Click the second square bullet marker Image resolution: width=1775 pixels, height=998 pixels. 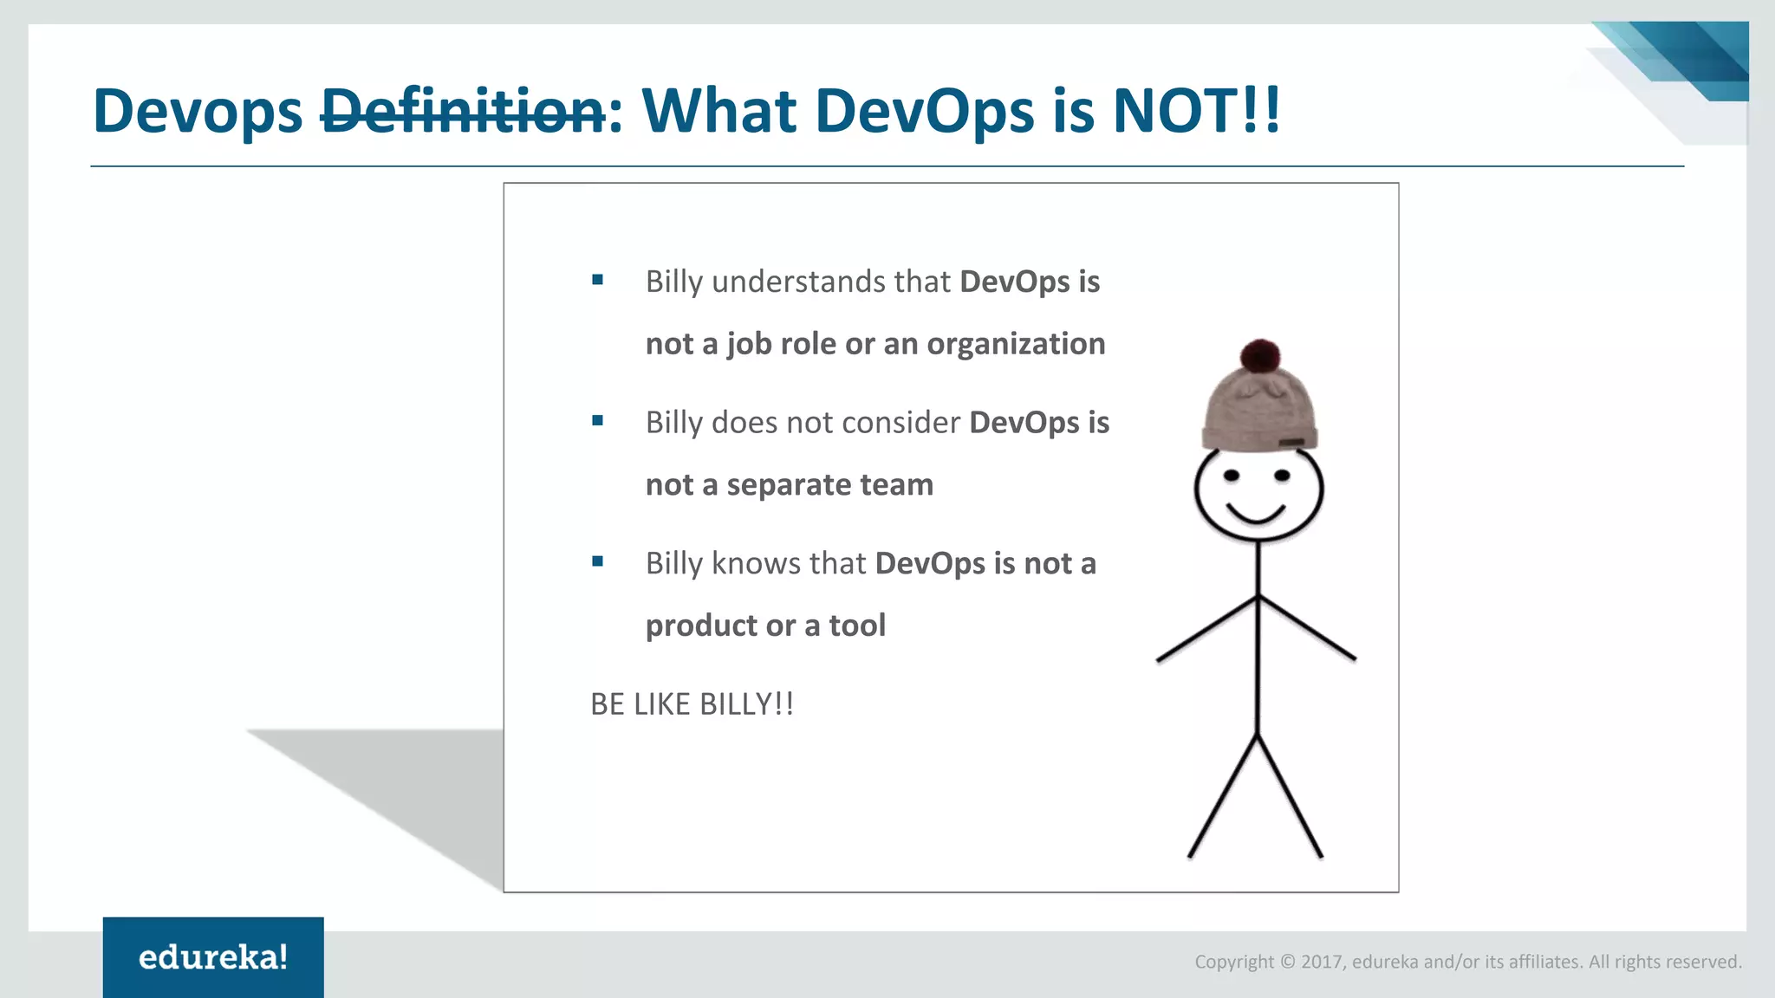click(x=597, y=421)
